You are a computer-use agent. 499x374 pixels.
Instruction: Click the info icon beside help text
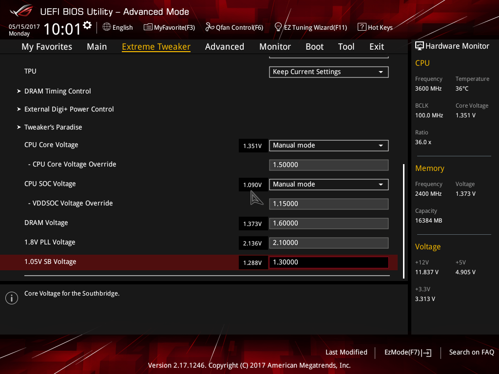[x=12, y=298]
